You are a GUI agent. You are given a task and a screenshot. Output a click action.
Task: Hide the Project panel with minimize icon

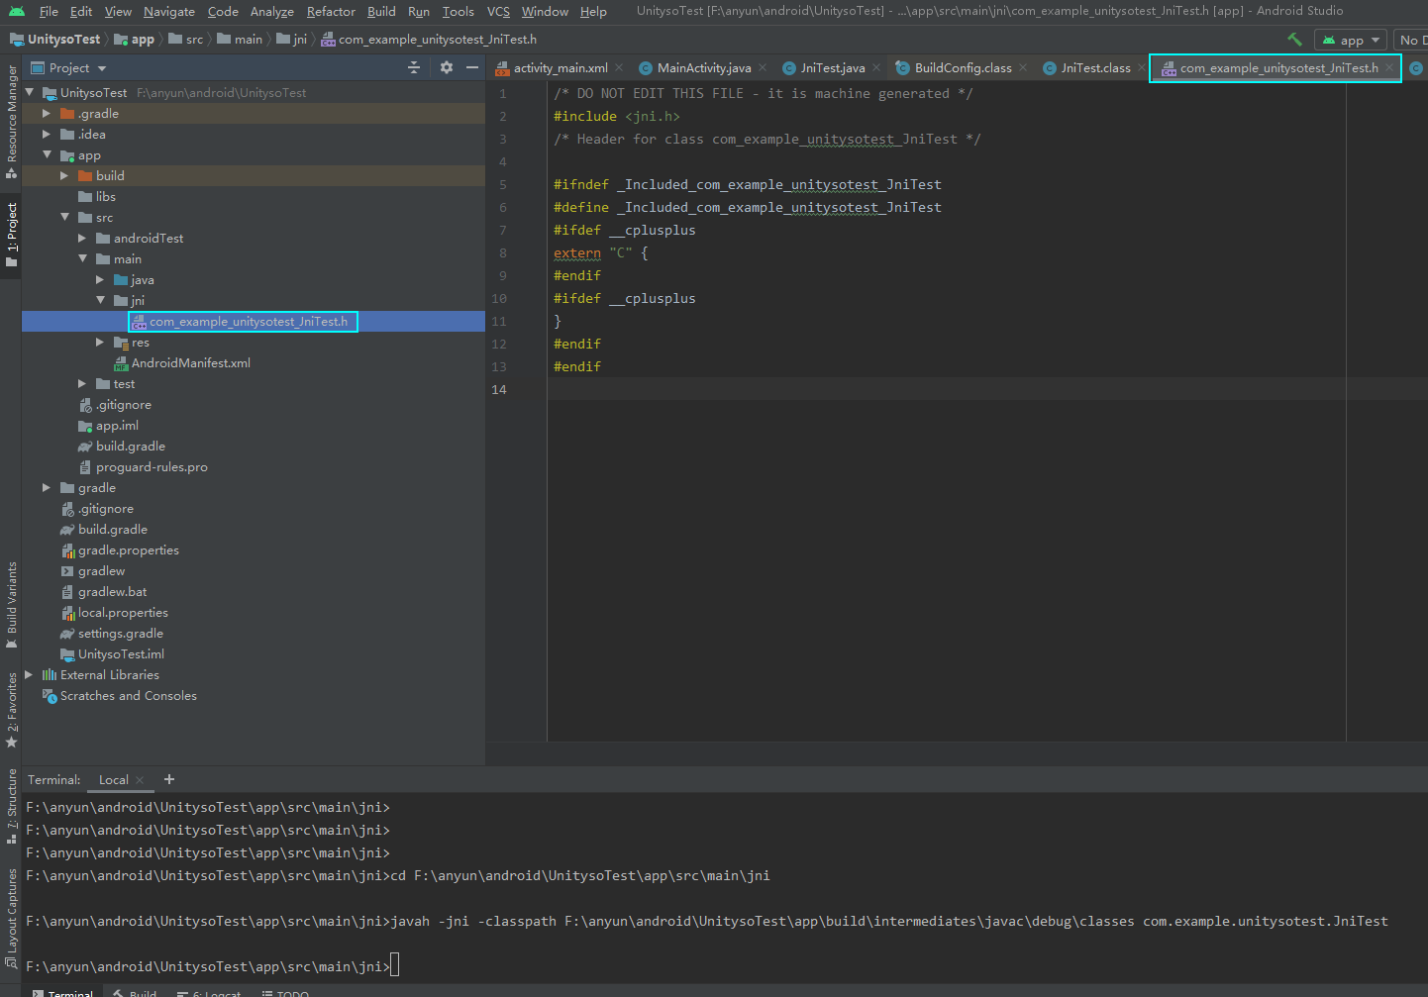(x=472, y=67)
